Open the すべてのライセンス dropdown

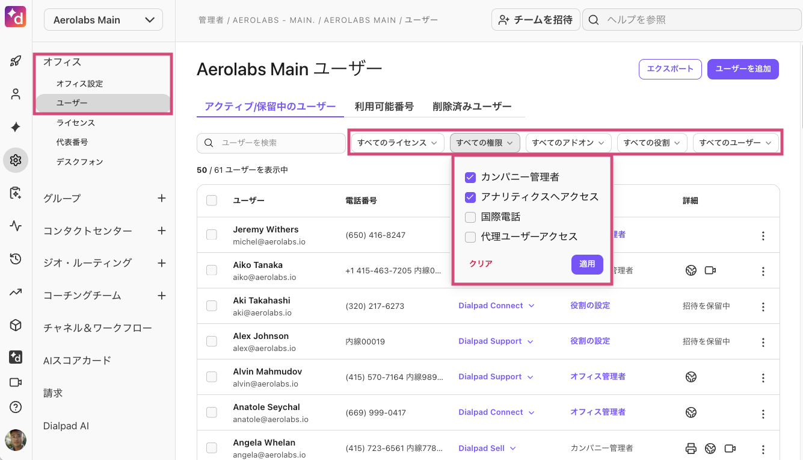tap(396, 143)
